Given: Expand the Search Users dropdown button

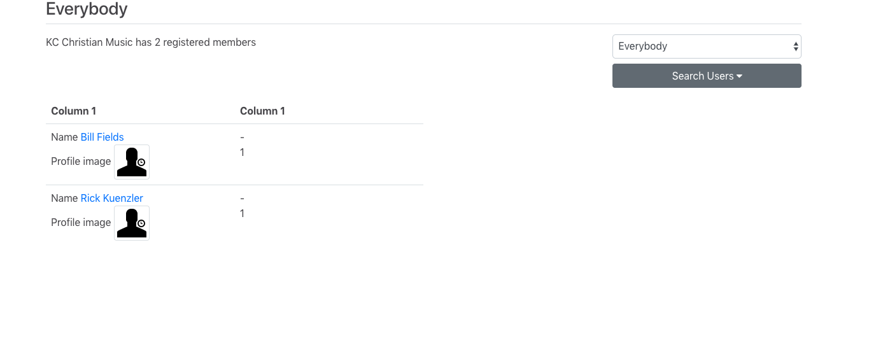Looking at the screenshot, I should 707,76.
